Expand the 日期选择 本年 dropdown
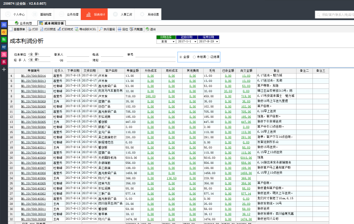 point(173,41)
